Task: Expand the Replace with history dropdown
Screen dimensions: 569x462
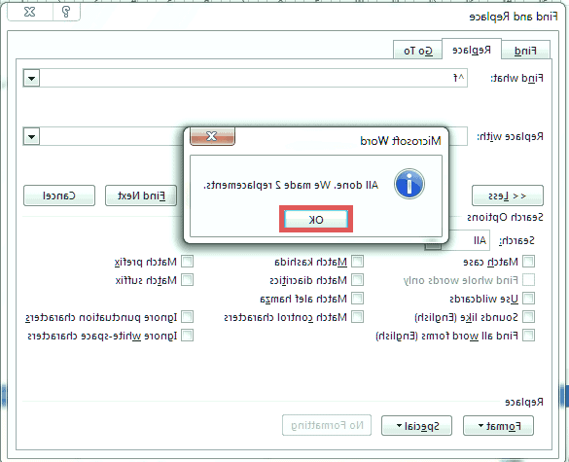Action: [31, 136]
